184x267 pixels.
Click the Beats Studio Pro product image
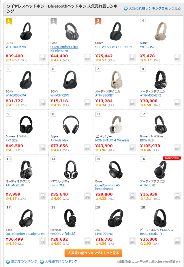pyautogui.click(x=160, y=218)
